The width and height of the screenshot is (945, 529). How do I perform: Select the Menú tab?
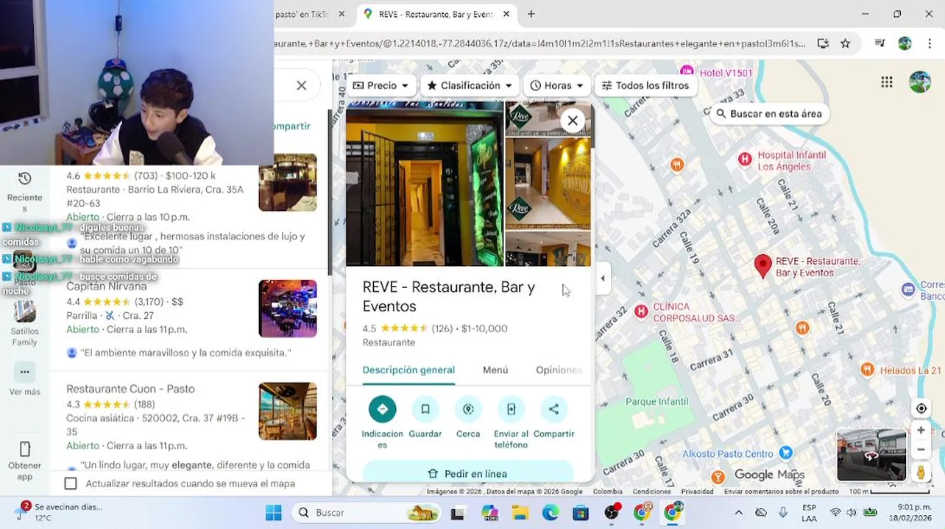[495, 370]
